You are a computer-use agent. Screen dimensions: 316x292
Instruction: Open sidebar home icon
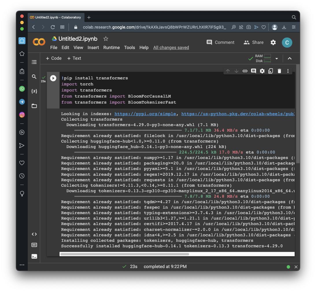click(x=22, y=41)
